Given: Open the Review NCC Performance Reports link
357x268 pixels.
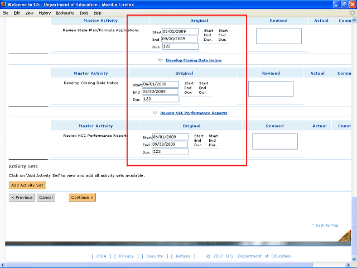Looking at the screenshot, I should tap(194, 113).
